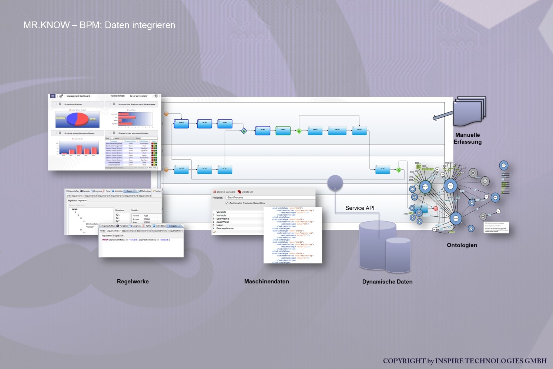Click the Delete Variable button
This screenshot has height=369, width=553.
[x=224, y=192]
